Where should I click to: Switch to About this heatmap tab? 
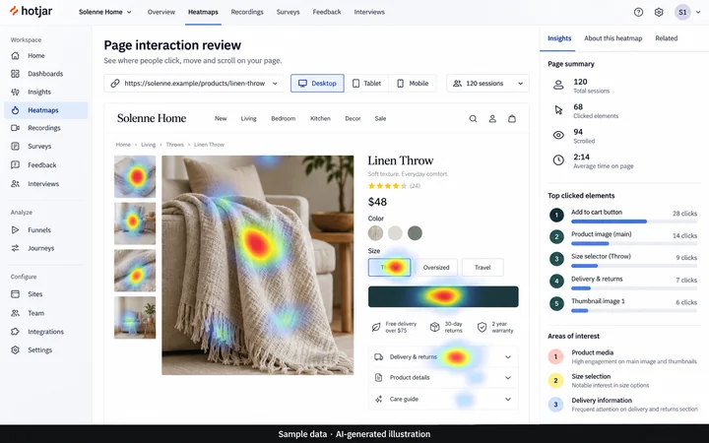[x=613, y=38]
